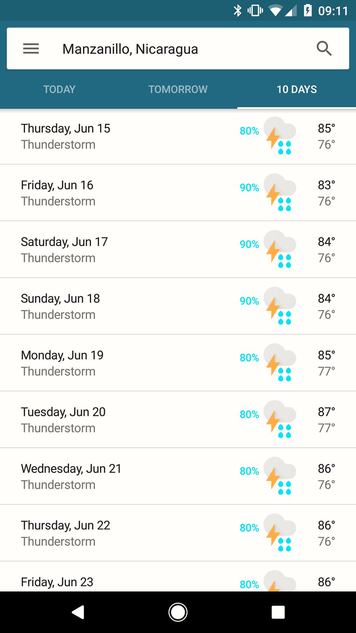Open Wednesday, Jun 21 forecast row

click(x=119, y=476)
